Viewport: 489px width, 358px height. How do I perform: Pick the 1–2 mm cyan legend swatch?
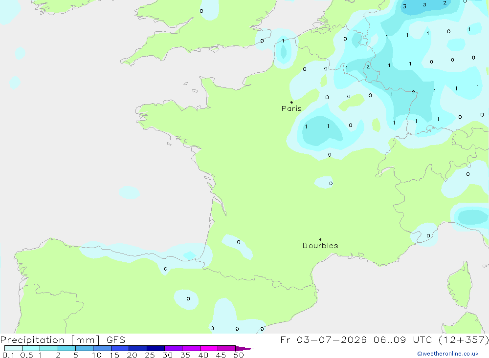[49, 348]
